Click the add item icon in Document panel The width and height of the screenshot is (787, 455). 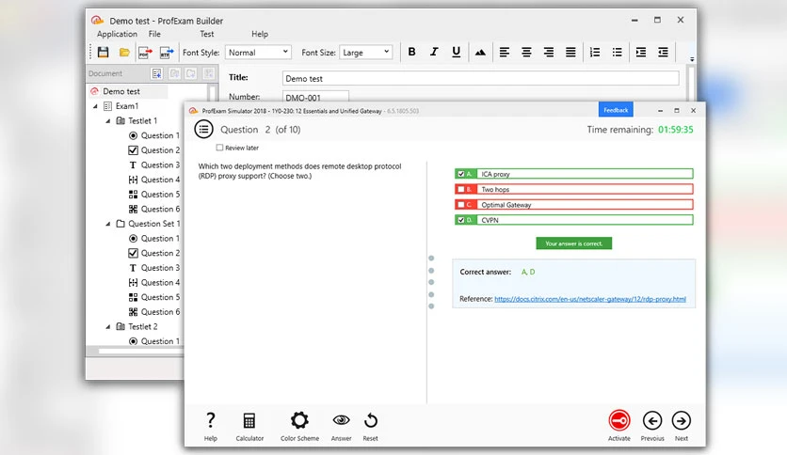point(156,73)
